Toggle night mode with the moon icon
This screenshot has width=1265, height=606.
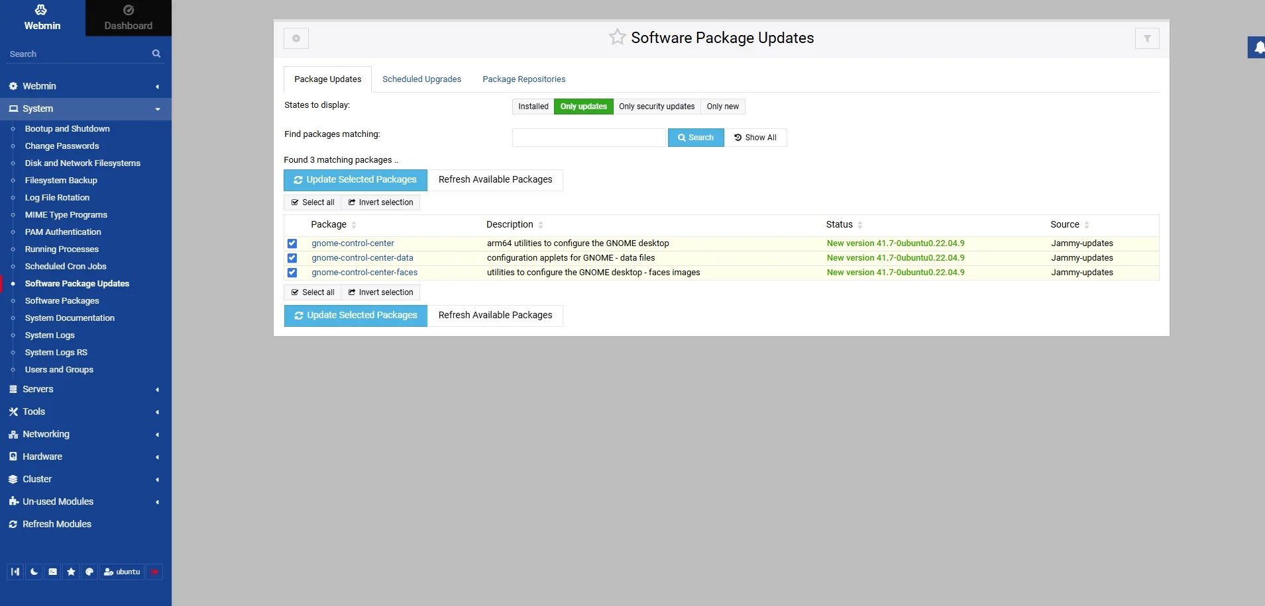point(34,572)
